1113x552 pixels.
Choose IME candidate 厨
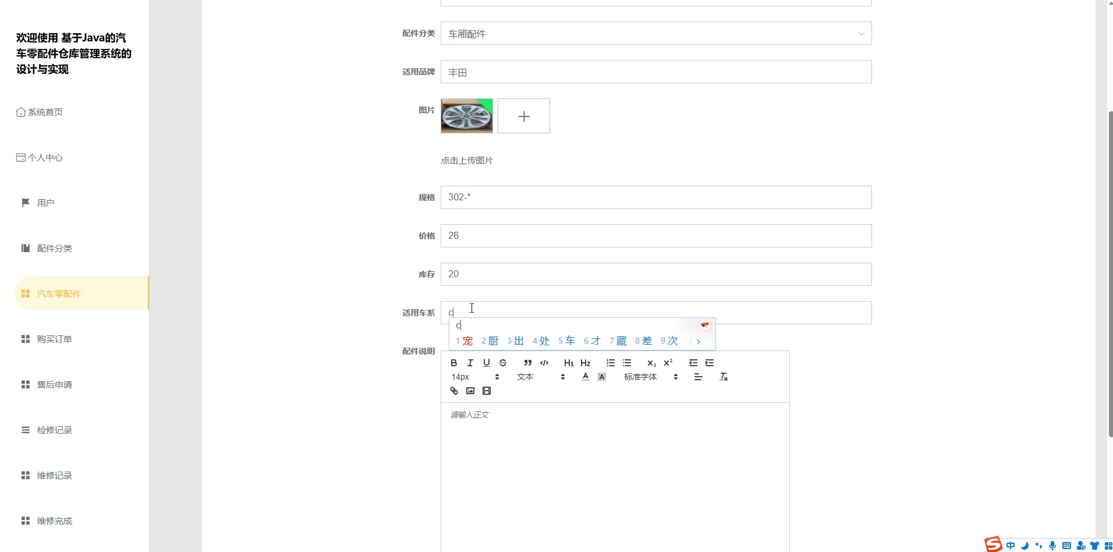pos(490,341)
